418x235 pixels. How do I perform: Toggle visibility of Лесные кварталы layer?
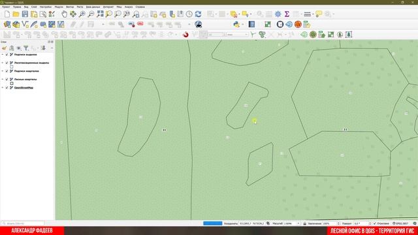tap(7, 80)
